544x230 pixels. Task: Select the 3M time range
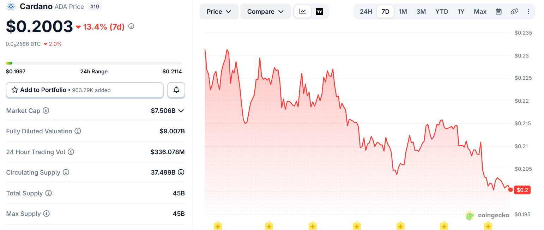click(421, 12)
